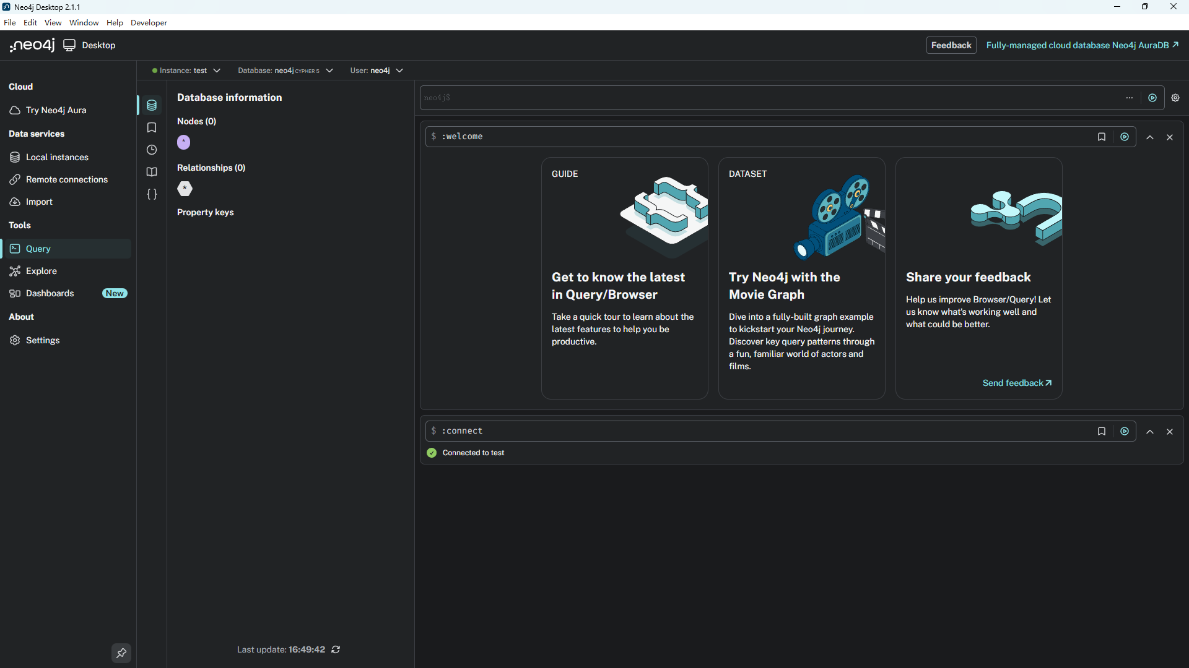Open the User: neo4j dropdown
This screenshot has width=1189, height=668.
[377, 71]
